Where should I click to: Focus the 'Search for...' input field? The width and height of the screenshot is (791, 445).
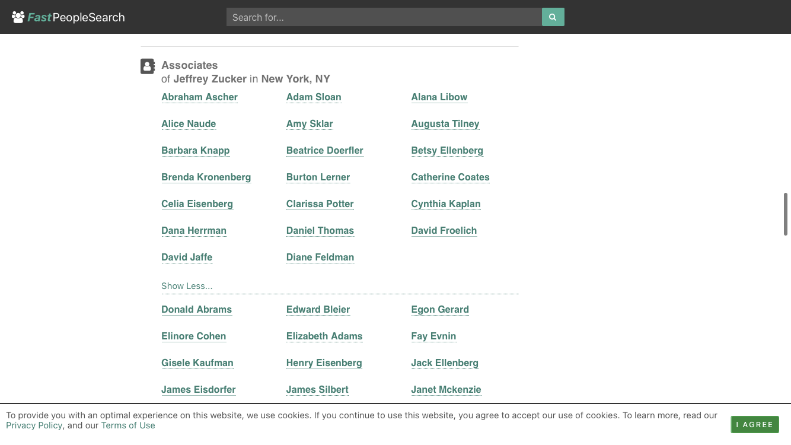pyautogui.click(x=384, y=17)
